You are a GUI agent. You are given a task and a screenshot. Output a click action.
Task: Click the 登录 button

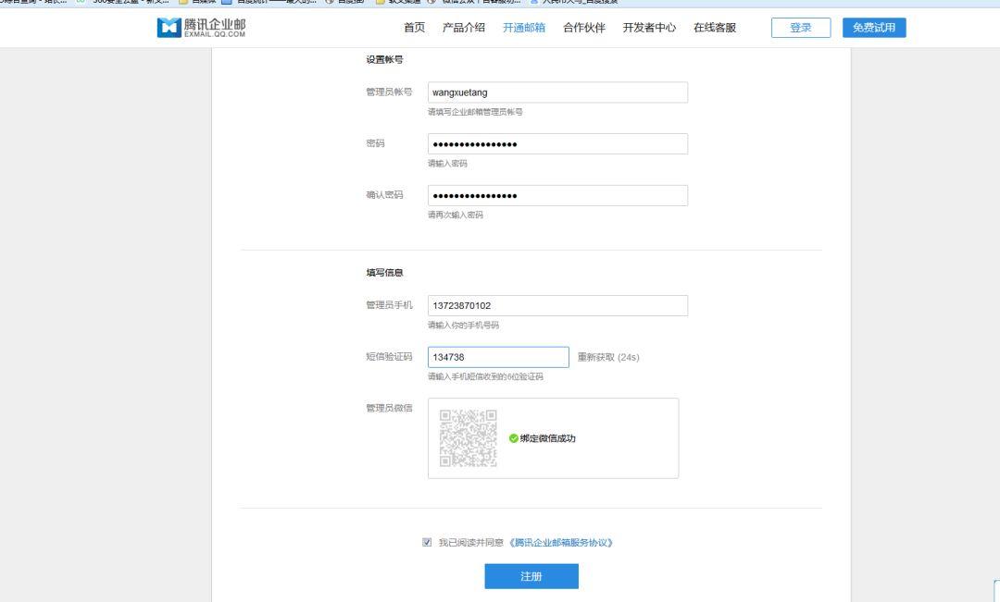[x=800, y=28]
